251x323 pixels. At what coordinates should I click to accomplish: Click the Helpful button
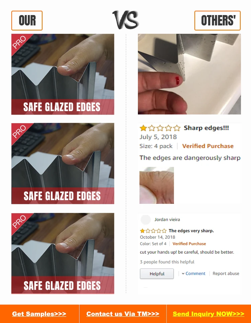point(157,274)
